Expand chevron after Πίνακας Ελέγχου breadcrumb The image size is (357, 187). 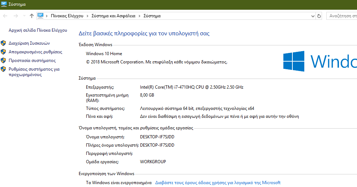[87, 16]
